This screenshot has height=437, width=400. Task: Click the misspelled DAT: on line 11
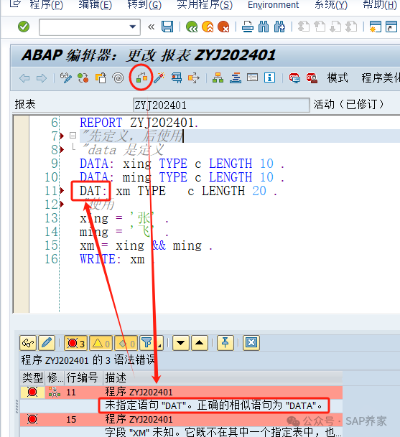coord(93,191)
